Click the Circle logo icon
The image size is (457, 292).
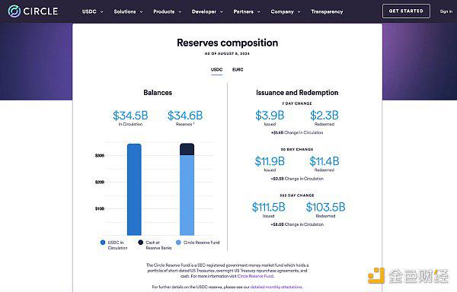14,11
